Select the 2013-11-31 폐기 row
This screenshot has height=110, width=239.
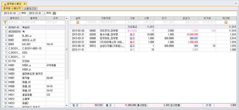[153, 49]
